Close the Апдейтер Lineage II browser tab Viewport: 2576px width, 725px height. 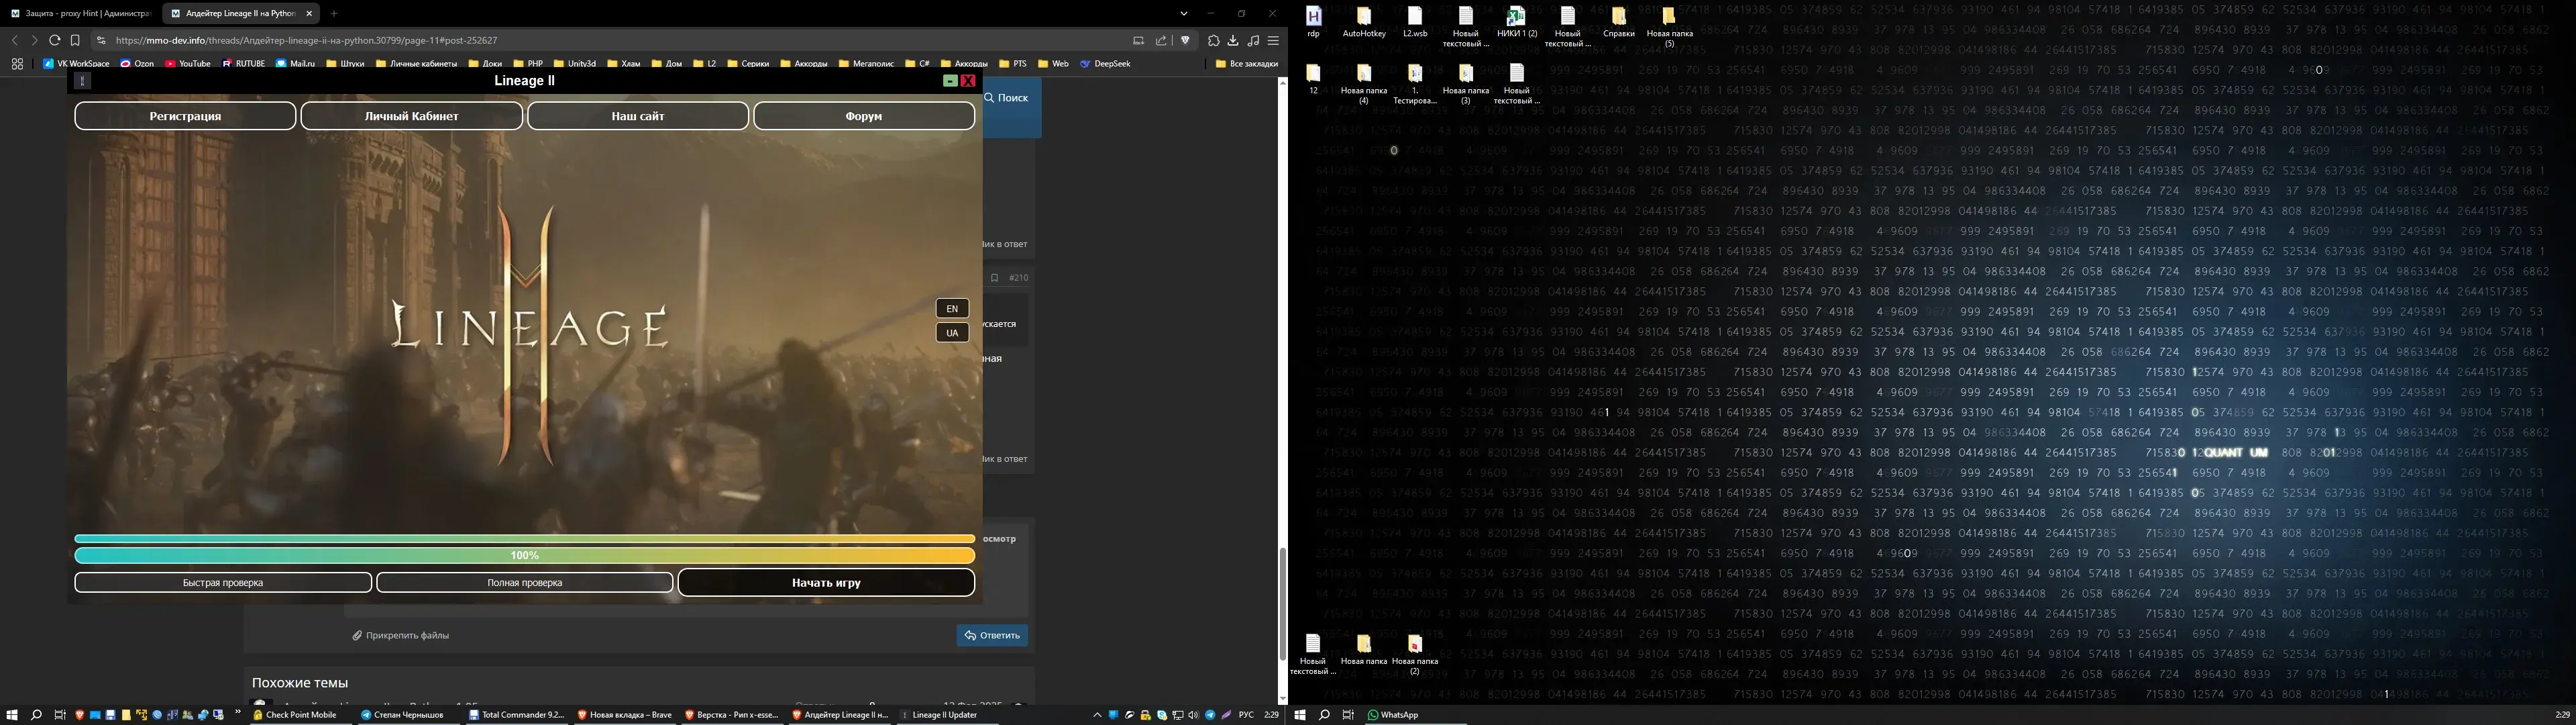point(309,14)
